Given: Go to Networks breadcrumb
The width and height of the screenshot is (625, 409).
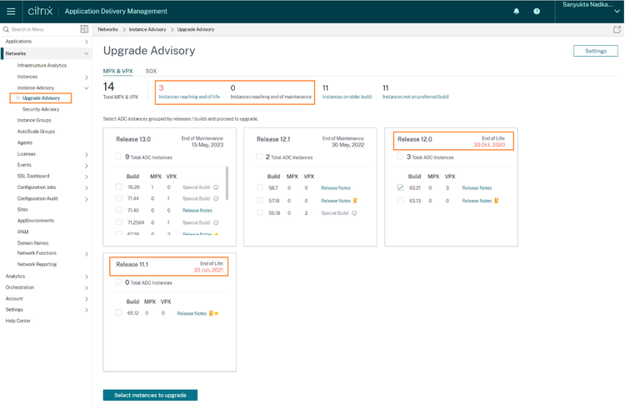Looking at the screenshot, I should [107, 29].
